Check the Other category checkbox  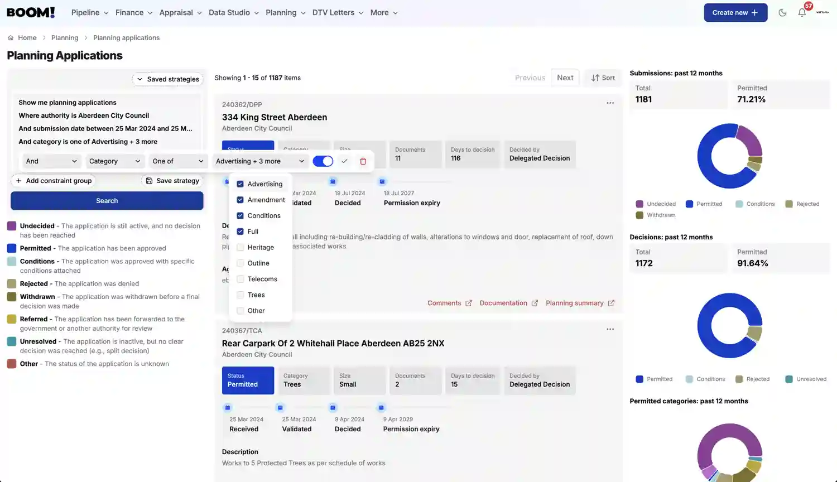pyautogui.click(x=240, y=311)
